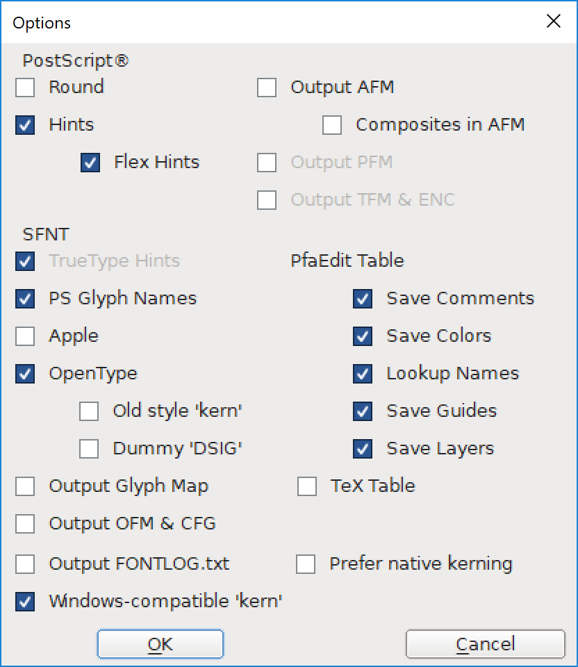Viewport: 578px width, 667px height.
Task: Disable Windows-compatible 'kern'
Action: click(25, 602)
